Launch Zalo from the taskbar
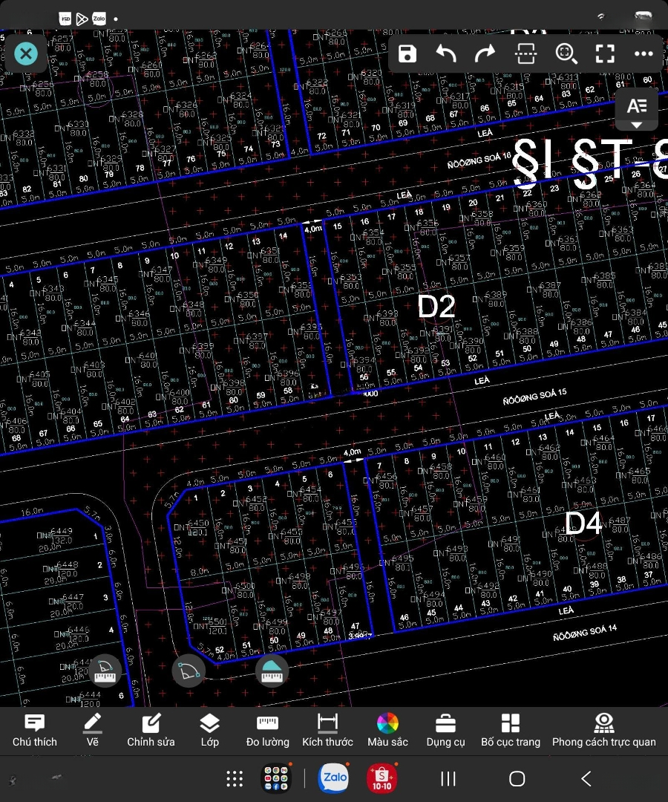 coord(333,778)
